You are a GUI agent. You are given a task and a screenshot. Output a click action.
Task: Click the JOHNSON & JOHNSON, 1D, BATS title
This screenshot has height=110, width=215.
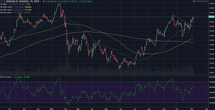pyautogui.click(x=22, y=1)
